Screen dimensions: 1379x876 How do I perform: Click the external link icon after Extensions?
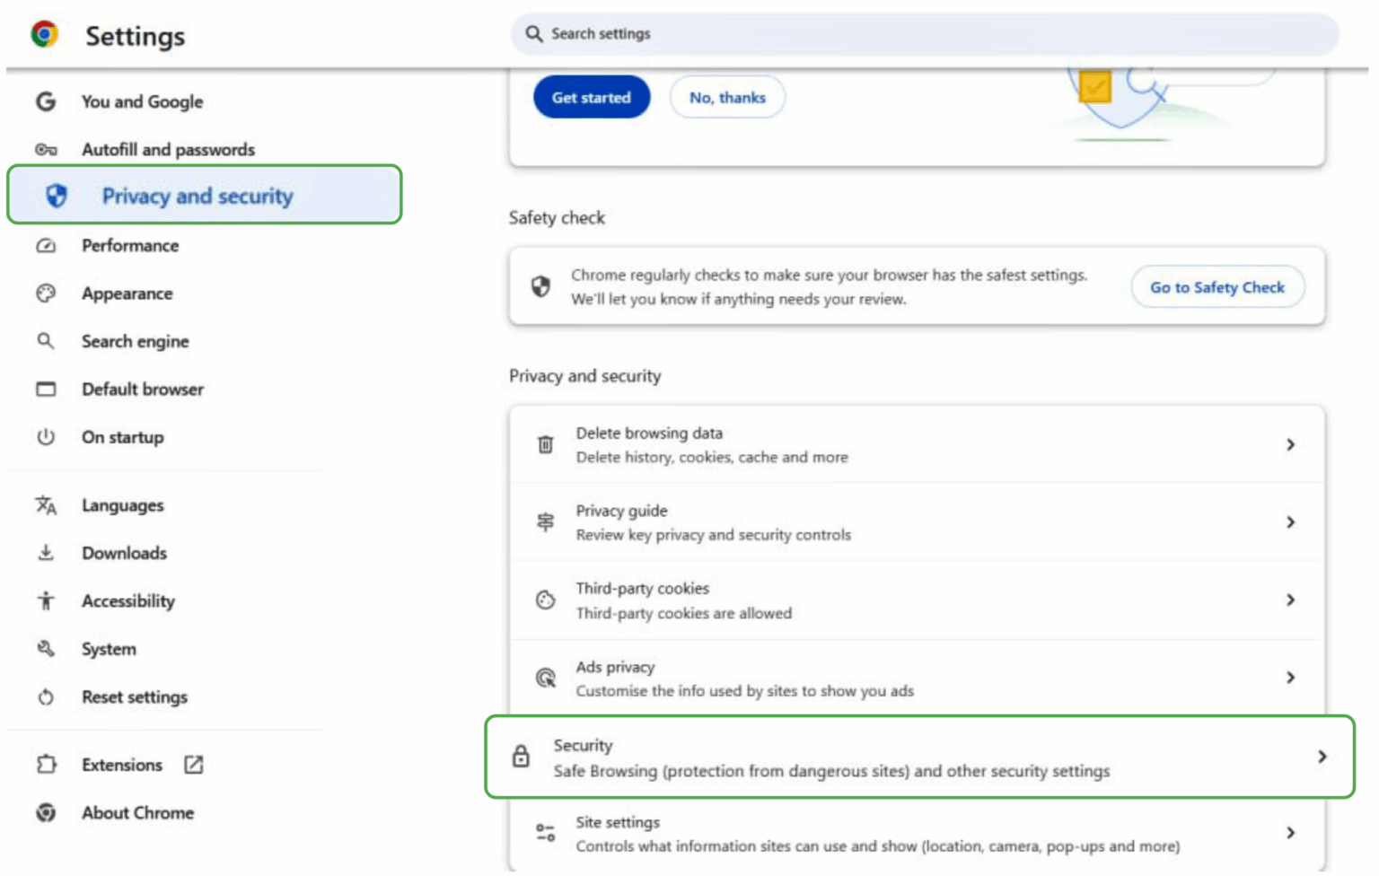194,765
